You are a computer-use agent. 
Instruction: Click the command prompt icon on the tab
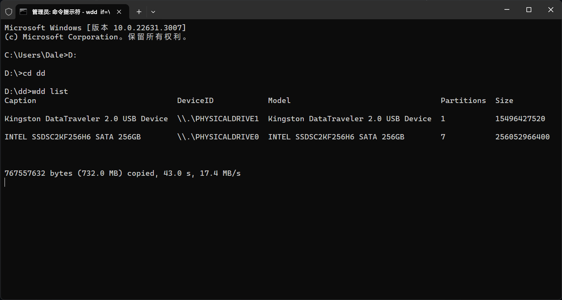click(23, 12)
